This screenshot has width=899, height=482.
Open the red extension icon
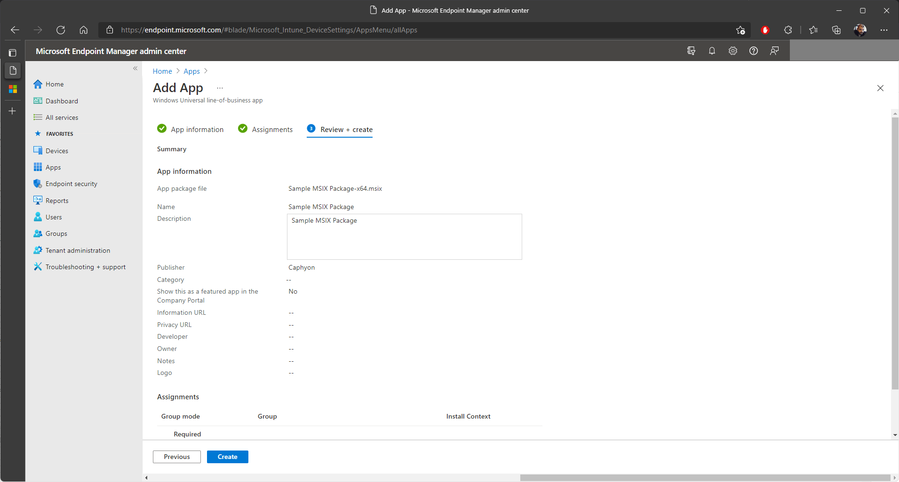point(765,30)
